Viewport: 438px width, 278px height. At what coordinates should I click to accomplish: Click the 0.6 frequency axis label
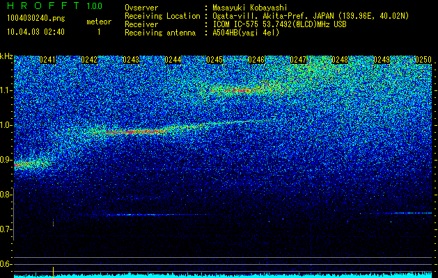coord(6,264)
